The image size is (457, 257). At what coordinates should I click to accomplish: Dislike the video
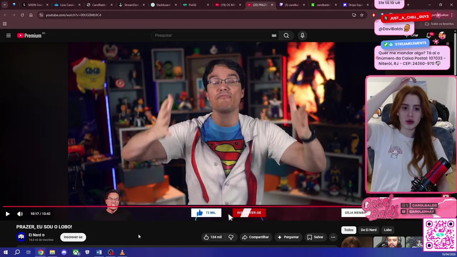tap(231, 237)
